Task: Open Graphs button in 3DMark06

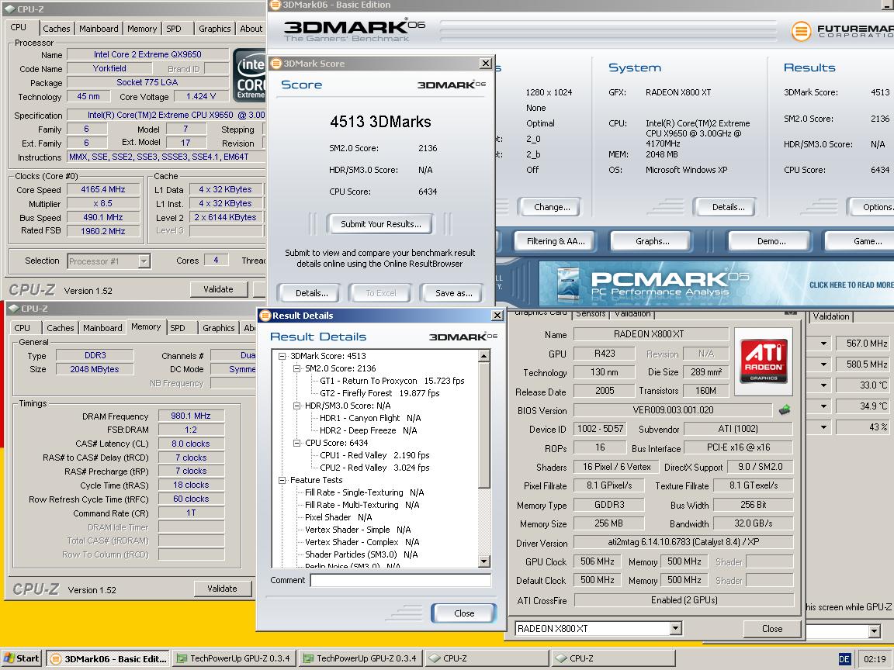Action: [x=652, y=241]
